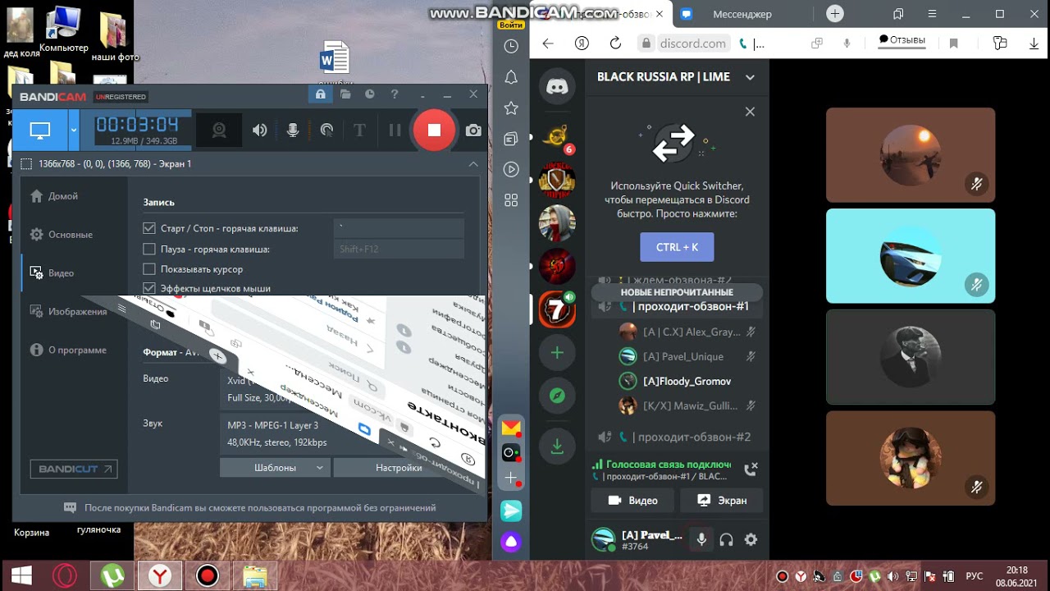Open Yandex browser history clock icon
This screenshot has width=1050, height=591.
(511, 47)
